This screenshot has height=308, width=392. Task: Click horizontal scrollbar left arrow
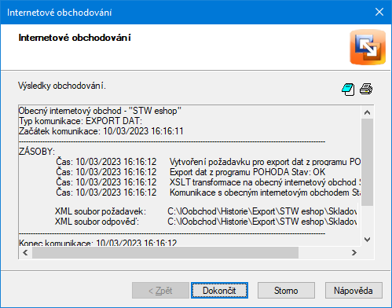[x=25, y=252]
